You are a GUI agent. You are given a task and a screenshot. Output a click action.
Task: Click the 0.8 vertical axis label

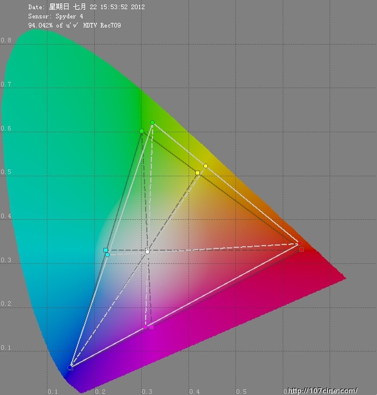(x=6, y=41)
